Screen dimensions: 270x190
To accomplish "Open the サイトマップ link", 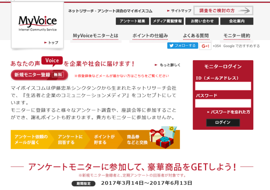I will (179, 11).
